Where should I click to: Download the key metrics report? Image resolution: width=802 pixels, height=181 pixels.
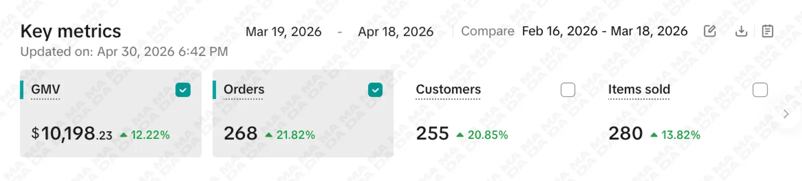click(741, 31)
